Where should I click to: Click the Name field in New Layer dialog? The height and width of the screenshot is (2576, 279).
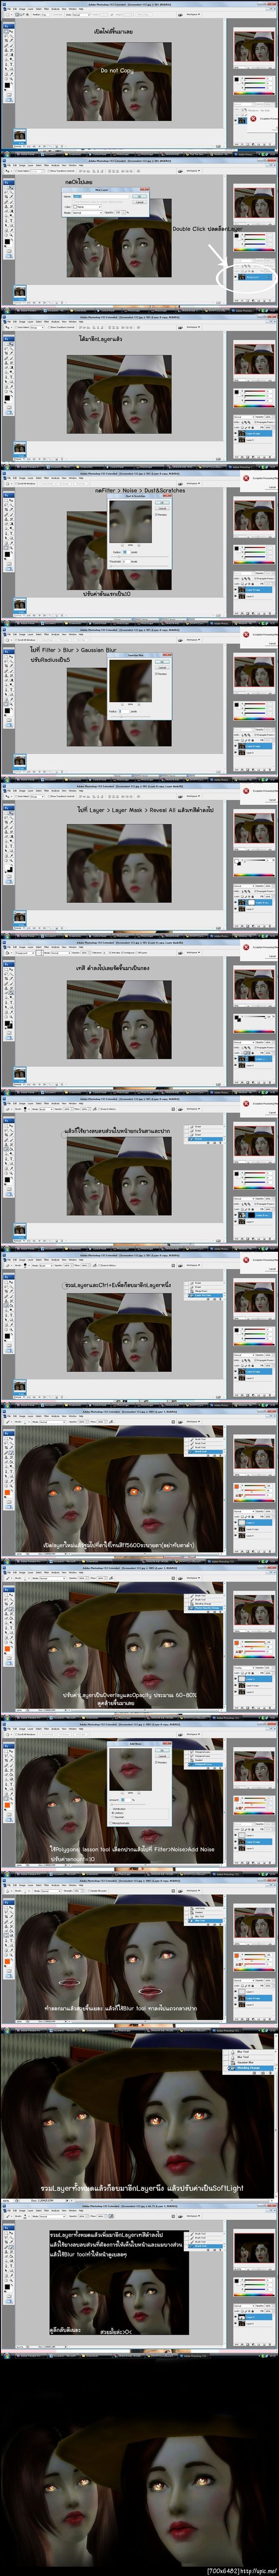coord(101,196)
